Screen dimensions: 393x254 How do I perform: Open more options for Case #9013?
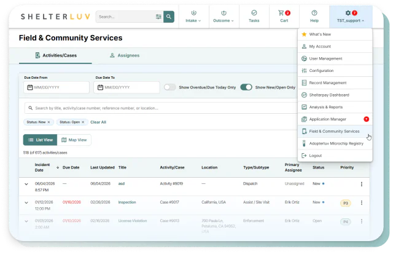pos(362,221)
